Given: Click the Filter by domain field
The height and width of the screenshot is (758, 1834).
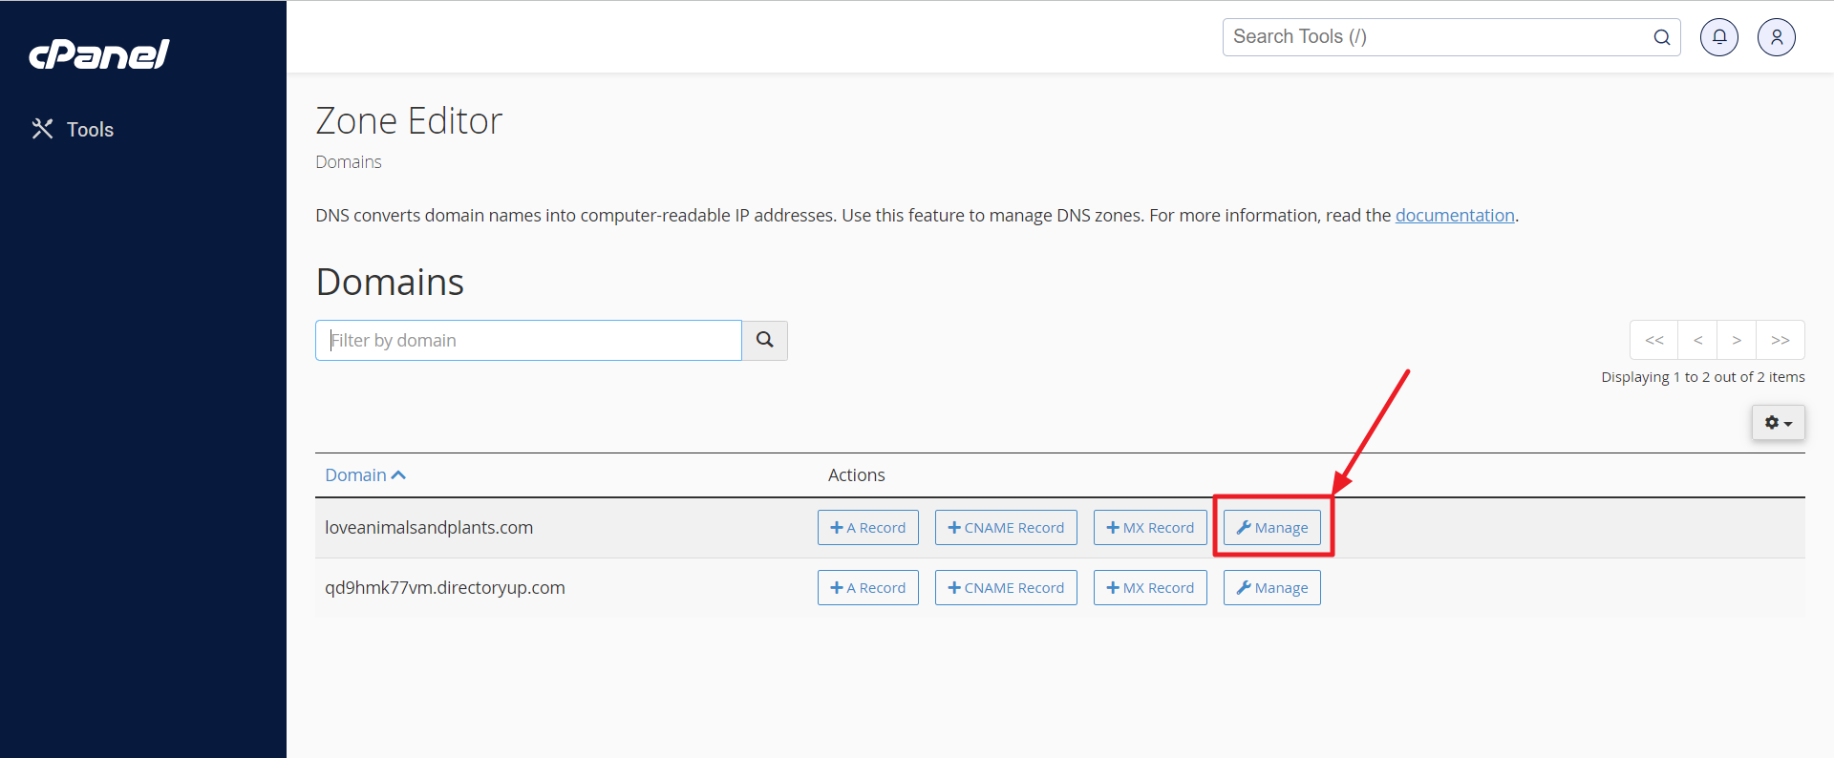Looking at the screenshot, I should click(528, 340).
